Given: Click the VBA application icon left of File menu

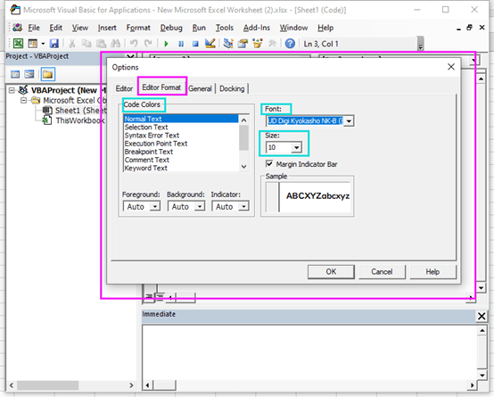Looking at the screenshot, I should (17, 28).
